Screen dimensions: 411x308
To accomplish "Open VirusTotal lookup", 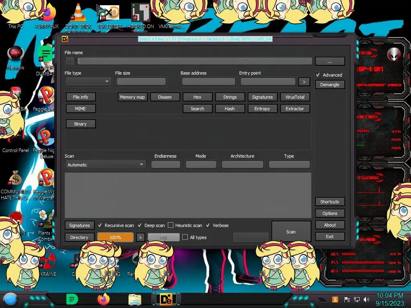I will [x=295, y=97].
